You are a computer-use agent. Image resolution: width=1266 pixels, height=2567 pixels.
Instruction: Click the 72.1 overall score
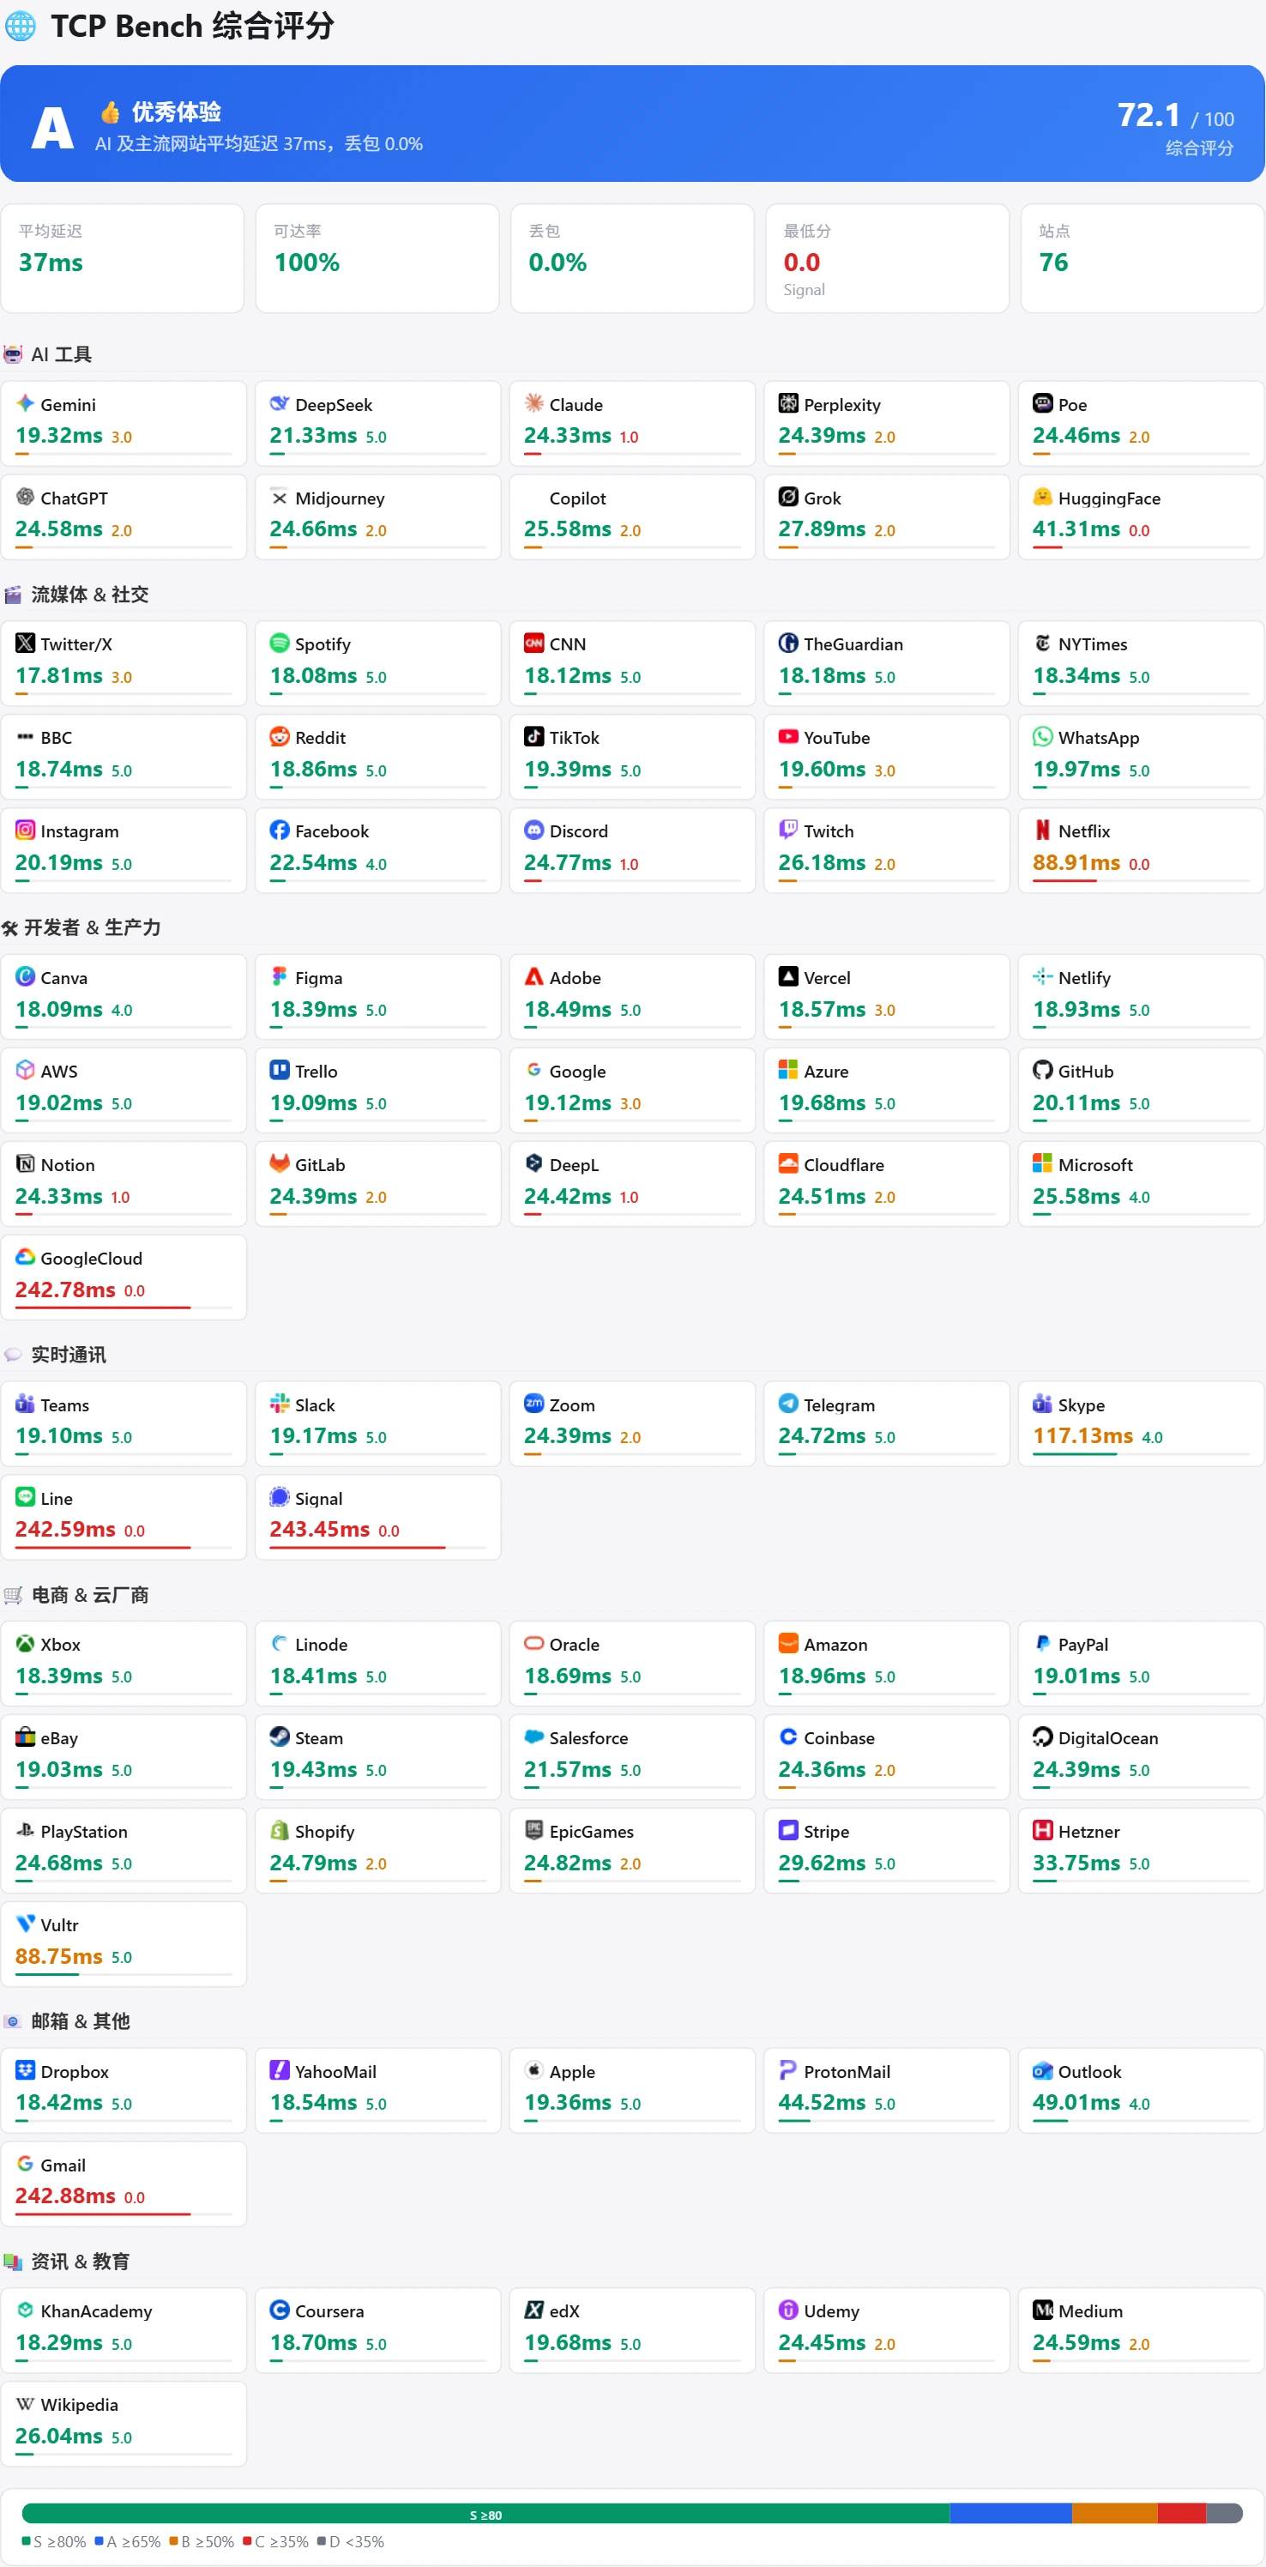click(1148, 116)
